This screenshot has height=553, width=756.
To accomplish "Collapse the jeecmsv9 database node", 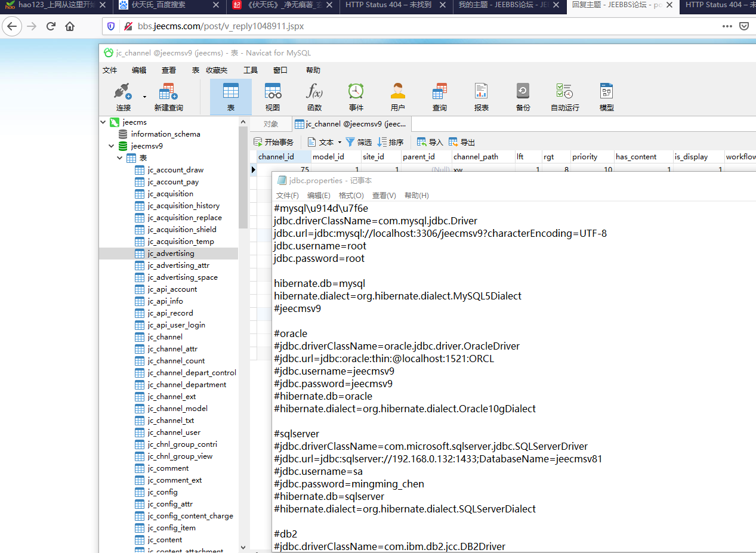I will (x=111, y=146).
